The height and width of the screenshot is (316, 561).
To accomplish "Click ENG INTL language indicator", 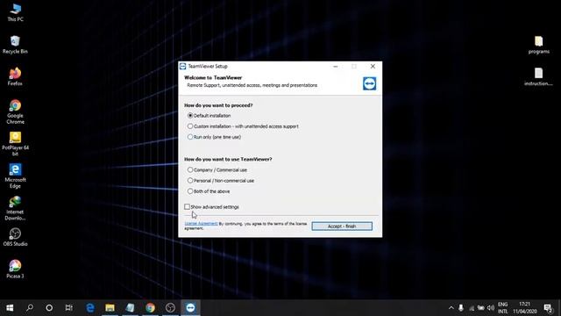I will coord(502,308).
